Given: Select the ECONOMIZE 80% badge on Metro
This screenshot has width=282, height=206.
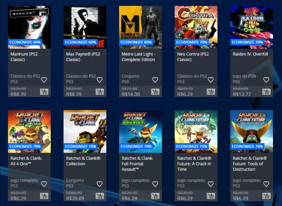Looking at the screenshot, I should coord(136,42).
